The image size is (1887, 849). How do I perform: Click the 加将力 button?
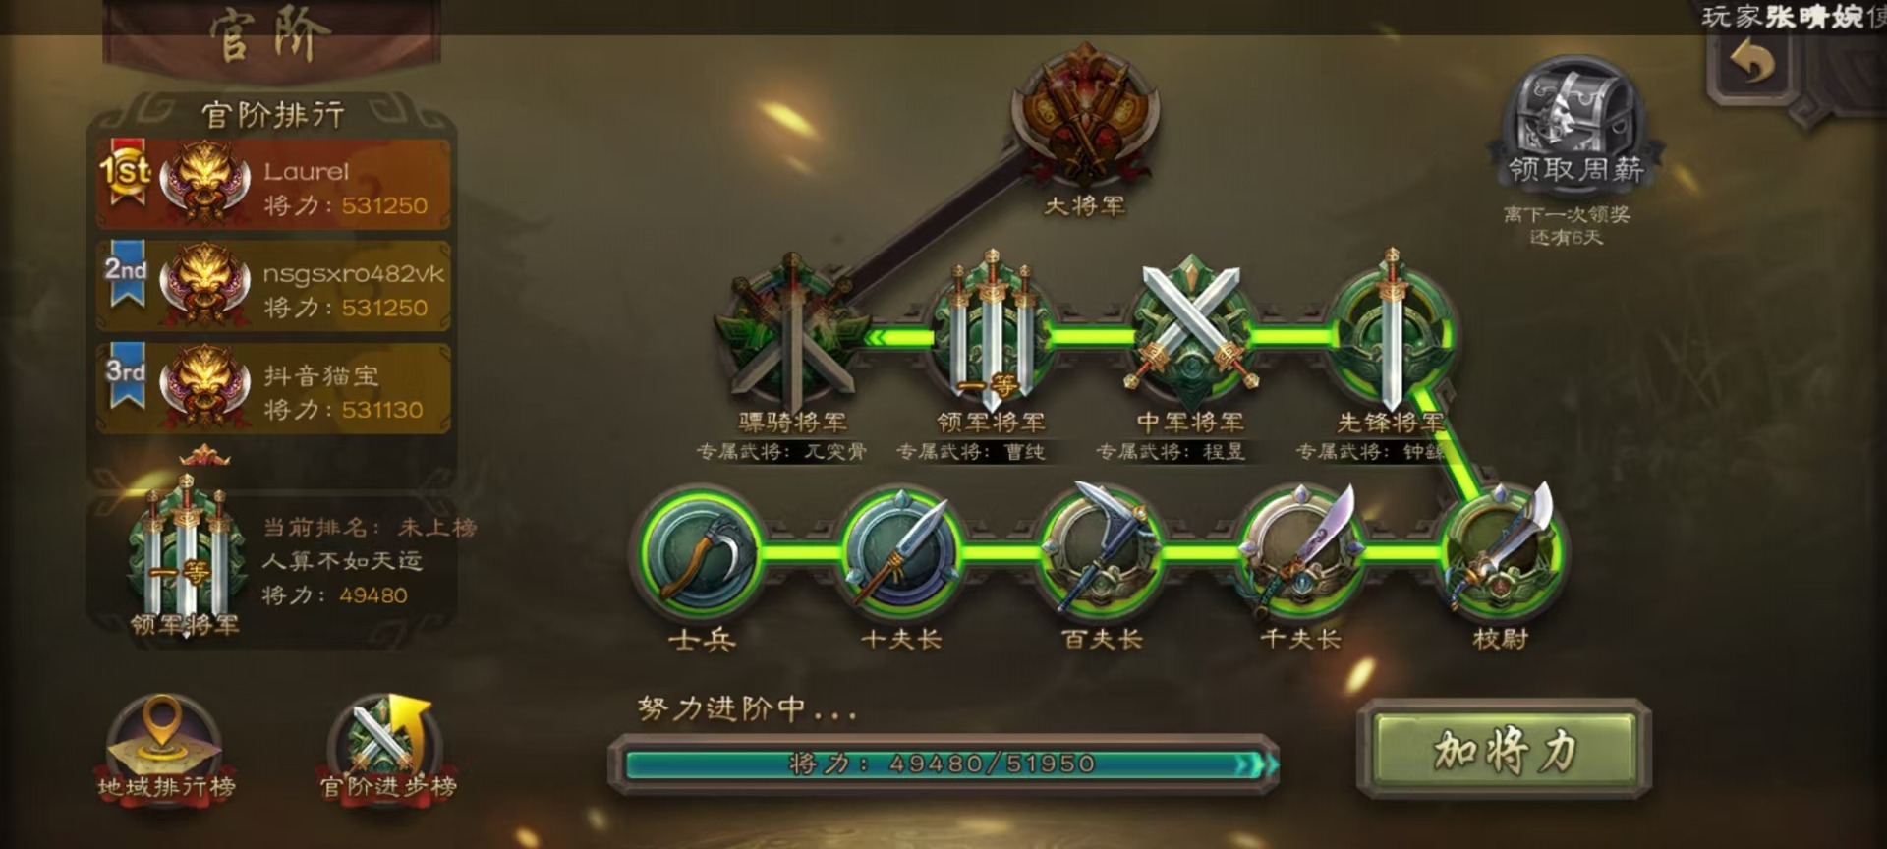1504,749
